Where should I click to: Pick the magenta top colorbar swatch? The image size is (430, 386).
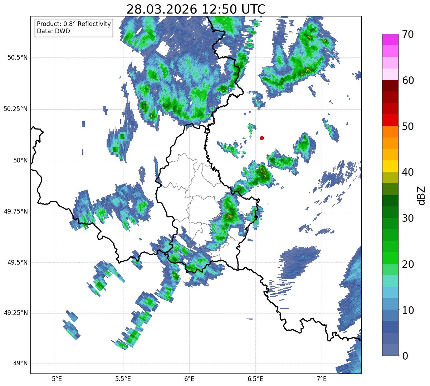coord(390,40)
